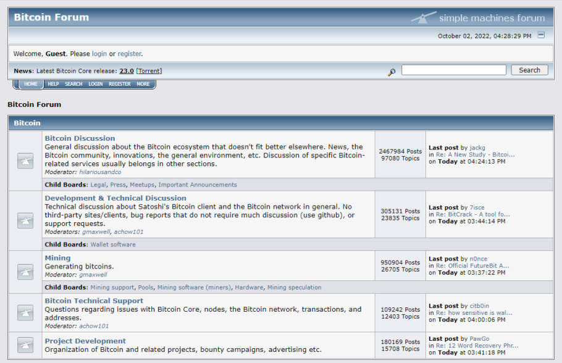This screenshot has height=363, width=562.
Task: Open the Pools child board
Action: 146,288
